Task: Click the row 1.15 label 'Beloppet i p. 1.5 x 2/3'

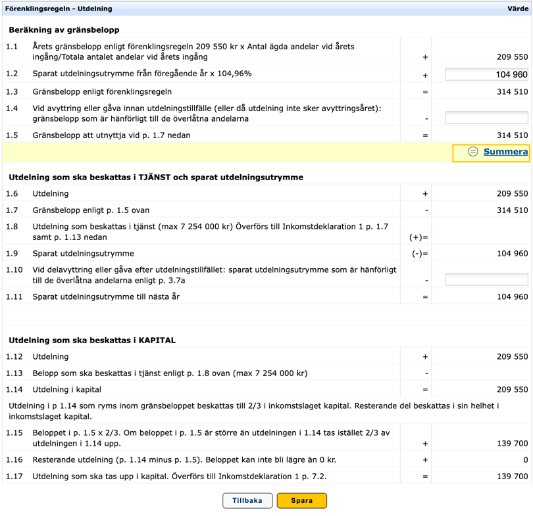Action: click(211, 438)
